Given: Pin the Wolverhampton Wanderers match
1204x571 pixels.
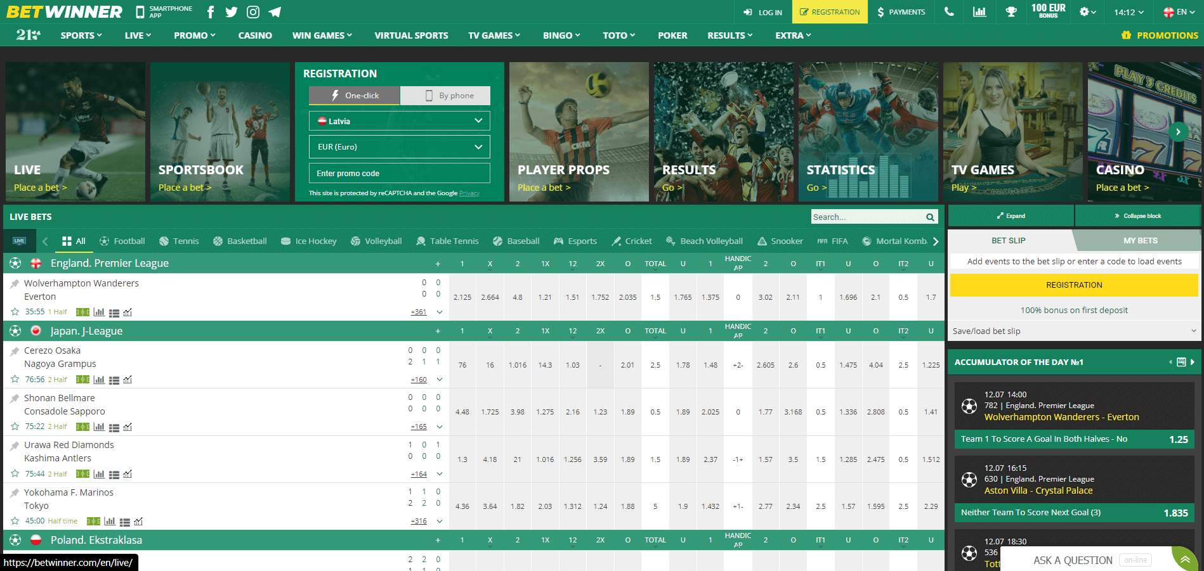Looking at the screenshot, I should 15,284.
